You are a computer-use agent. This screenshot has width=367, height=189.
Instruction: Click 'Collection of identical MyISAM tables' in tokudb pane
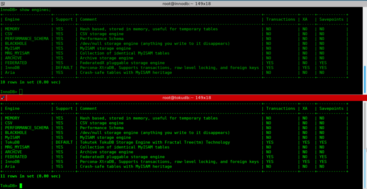click(124, 147)
